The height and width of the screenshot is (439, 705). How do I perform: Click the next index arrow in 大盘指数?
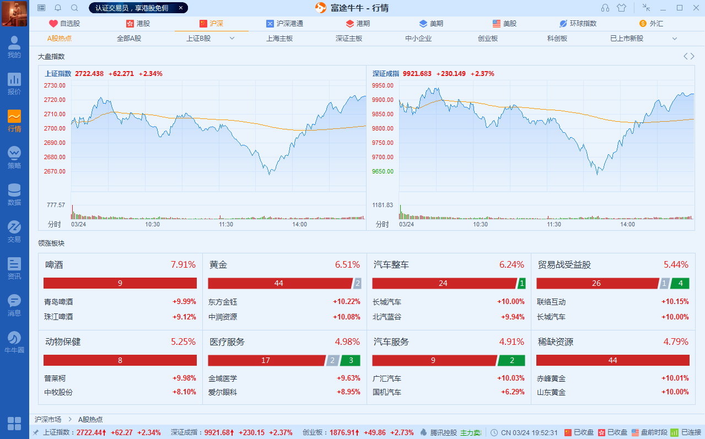[x=692, y=56]
